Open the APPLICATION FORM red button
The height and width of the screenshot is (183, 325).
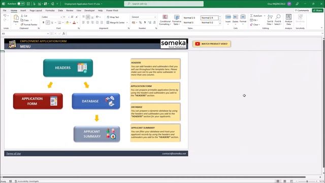point(38,101)
